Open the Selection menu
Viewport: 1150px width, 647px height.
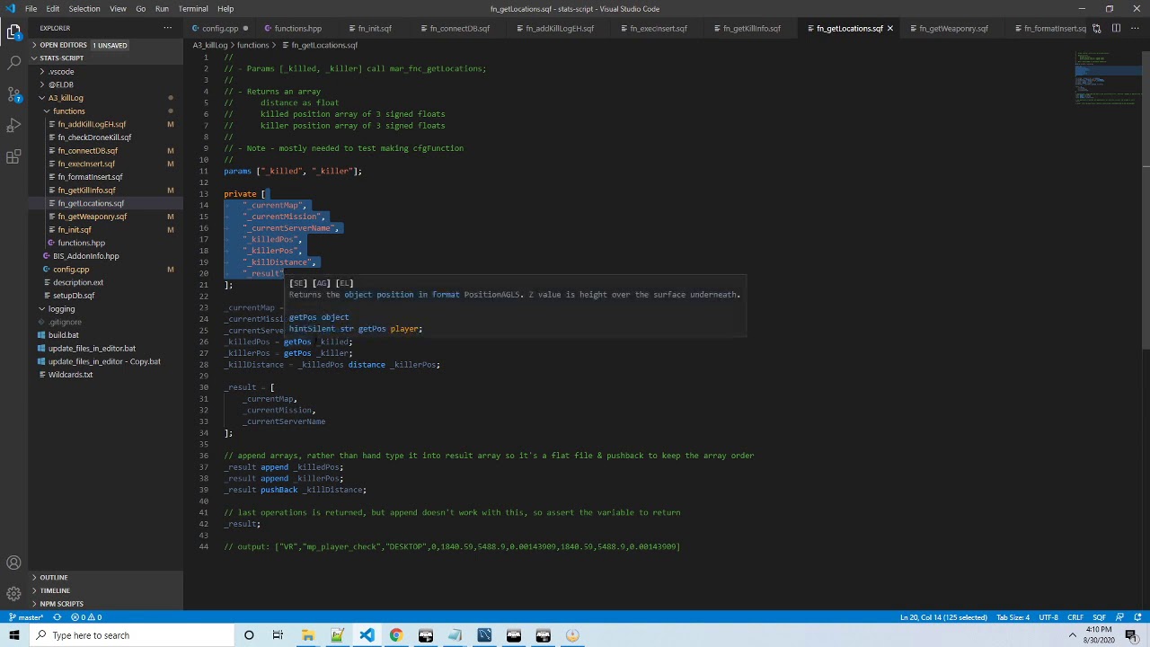[x=84, y=9]
